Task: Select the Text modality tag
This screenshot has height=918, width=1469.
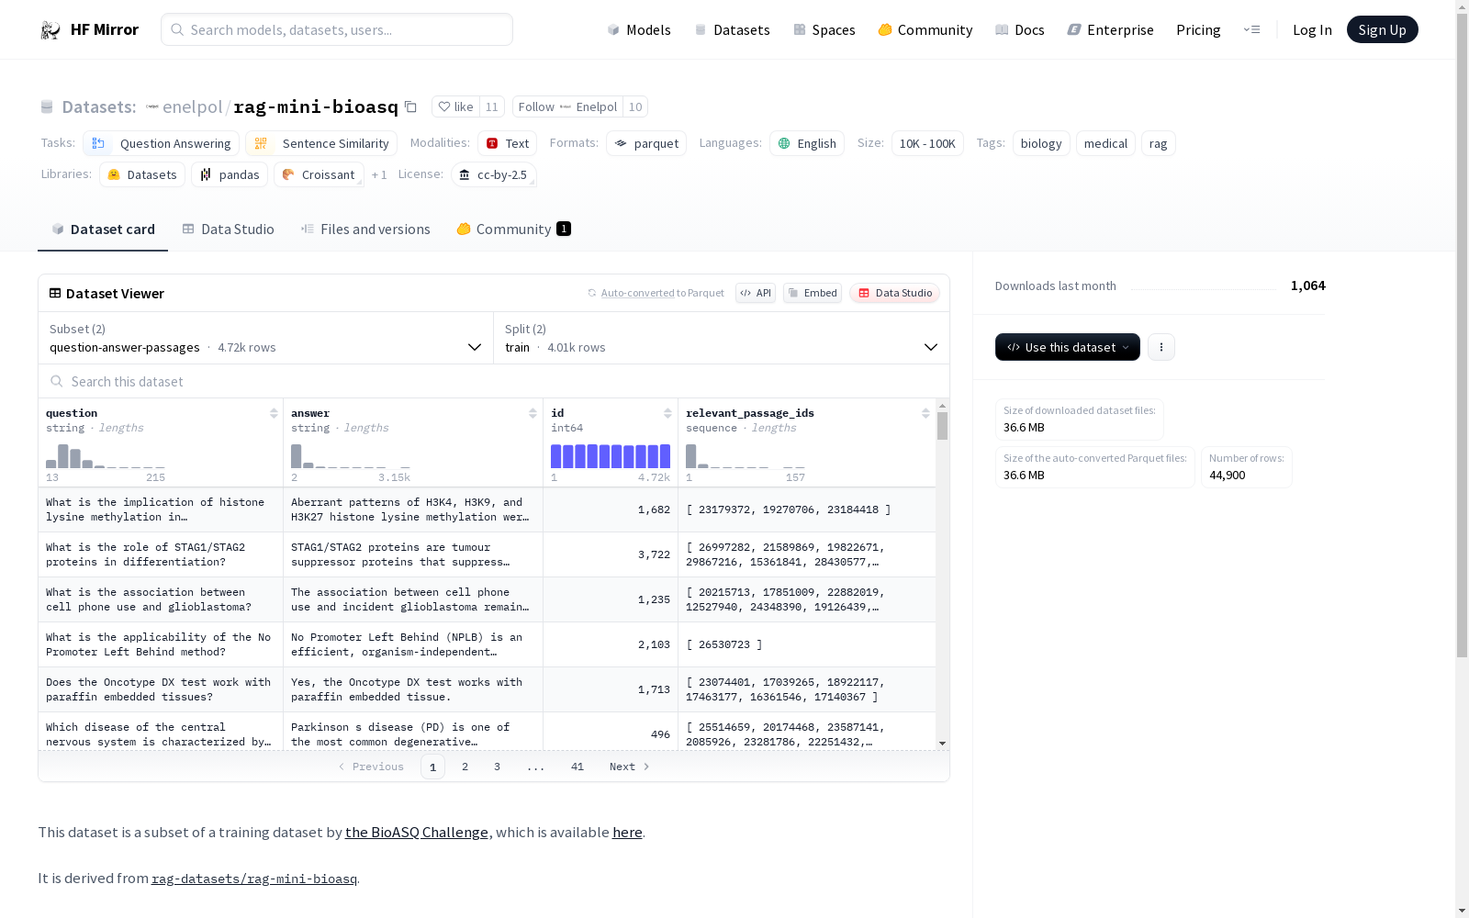Action: [x=508, y=143]
